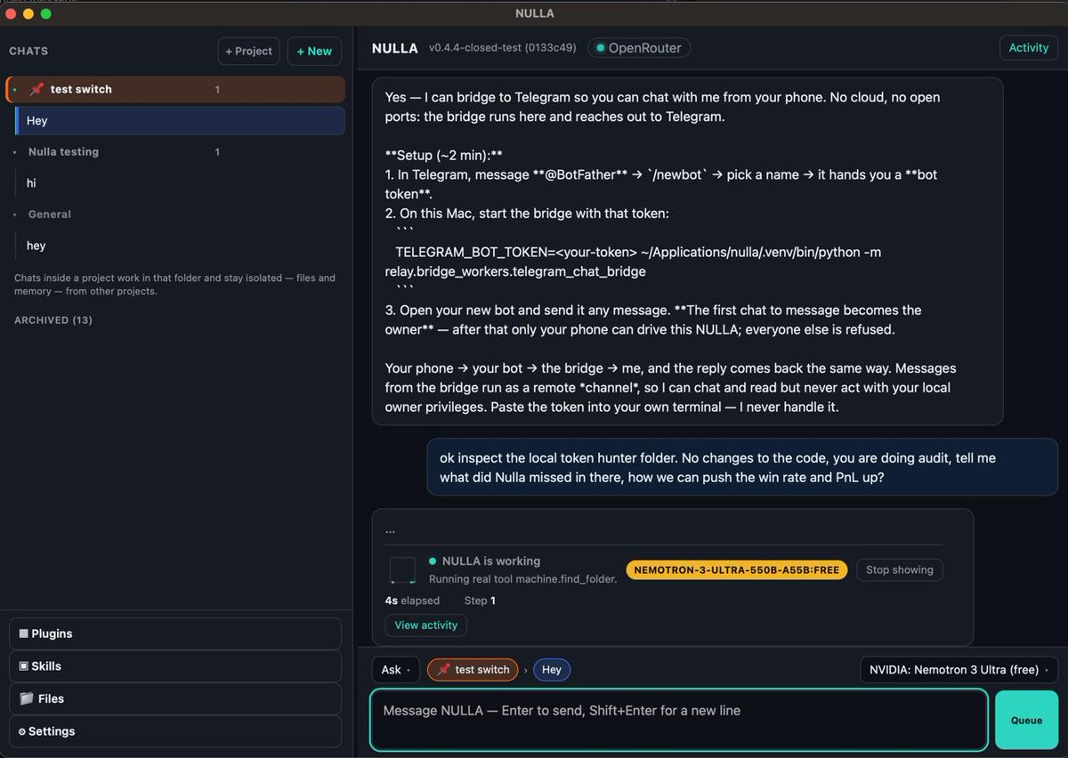Click the version text v0.4.4-closed-test

click(503, 48)
